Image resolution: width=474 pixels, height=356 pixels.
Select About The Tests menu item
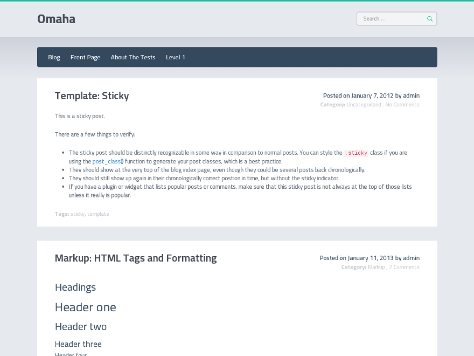(133, 57)
